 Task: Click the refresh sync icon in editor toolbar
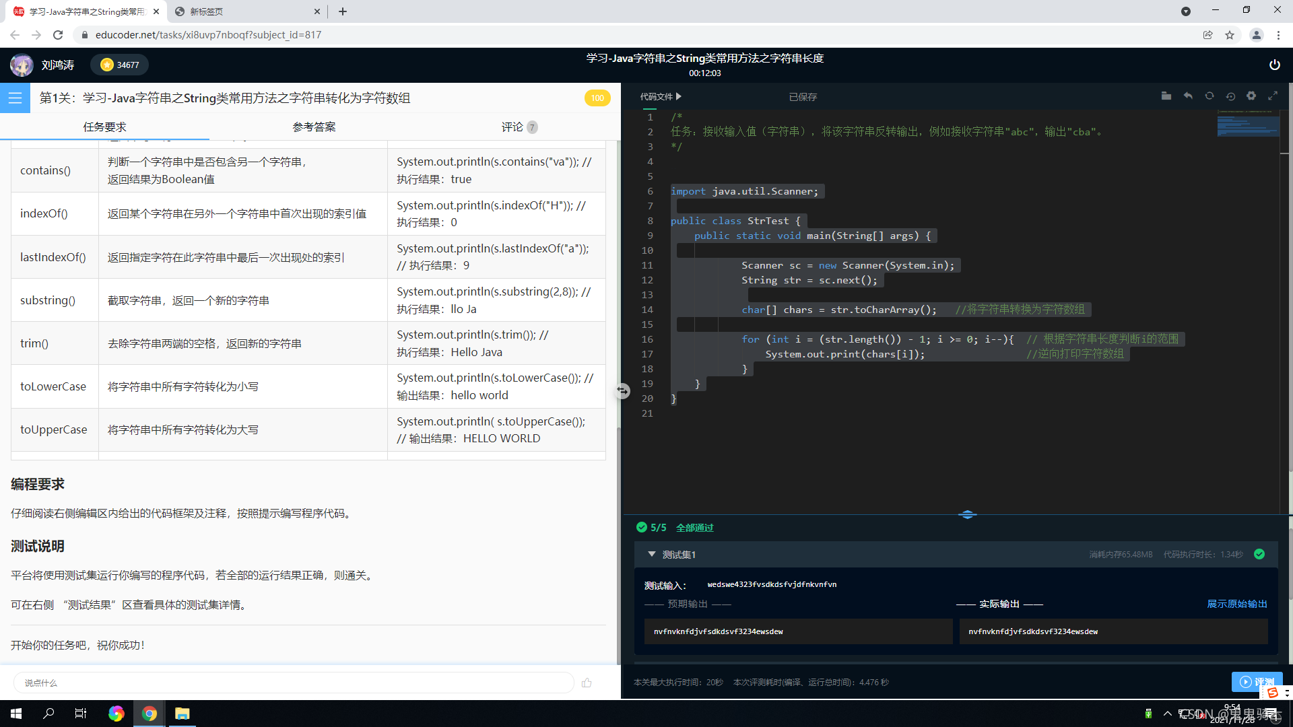pyautogui.click(x=1209, y=96)
